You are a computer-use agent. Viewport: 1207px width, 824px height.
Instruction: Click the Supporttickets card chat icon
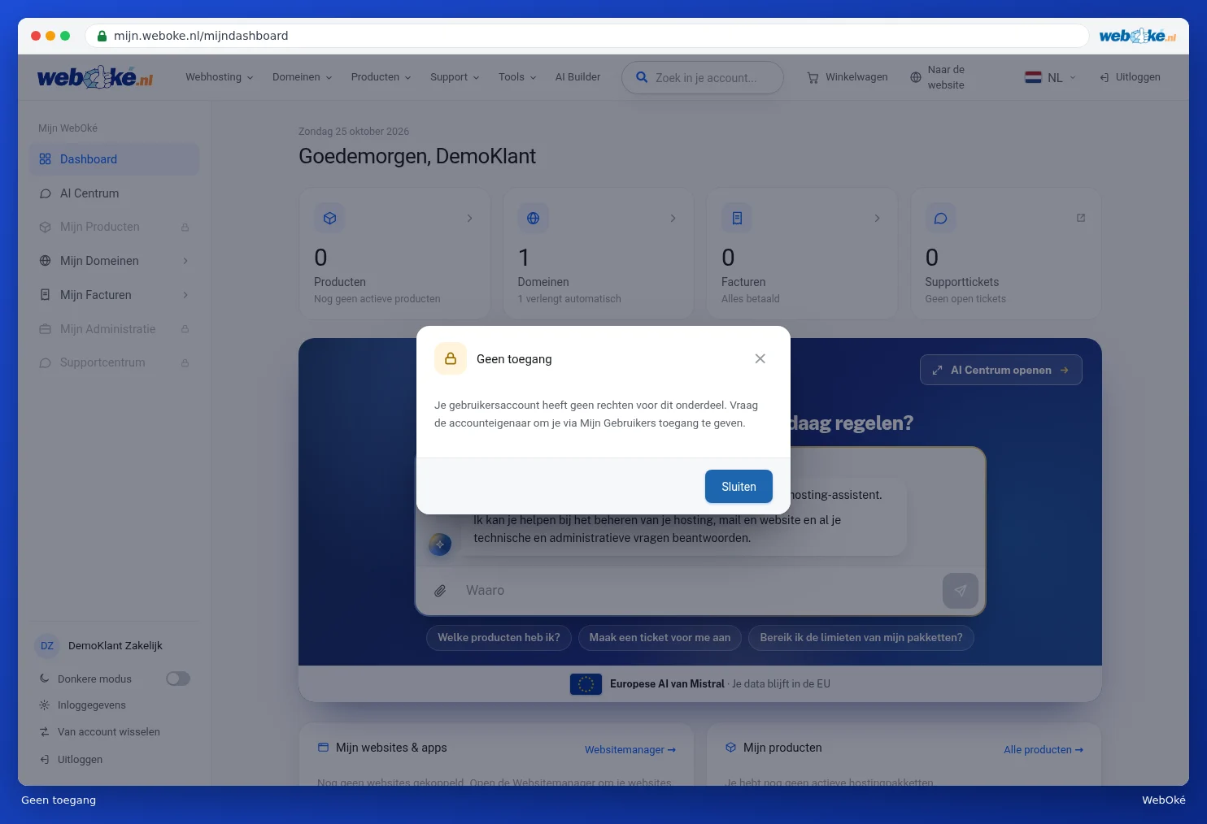[940, 218]
